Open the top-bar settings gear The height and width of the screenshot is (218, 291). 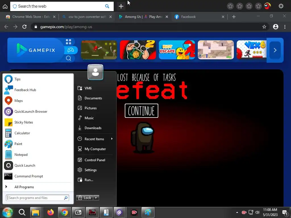(281, 6)
